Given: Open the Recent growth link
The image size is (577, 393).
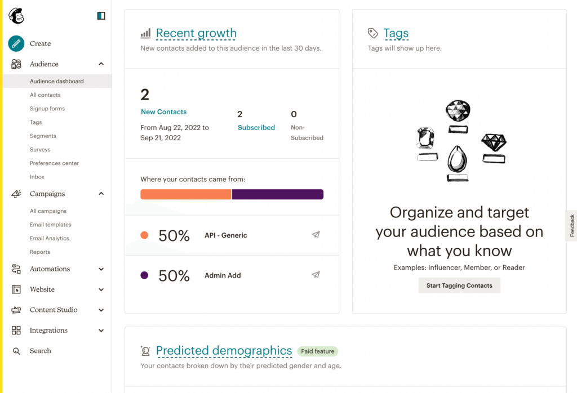Looking at the screenshot, I should coord(196,33).
